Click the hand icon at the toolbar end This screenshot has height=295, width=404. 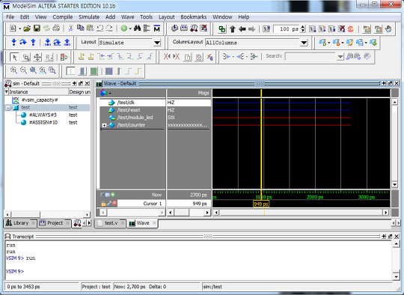coord(388,29)
